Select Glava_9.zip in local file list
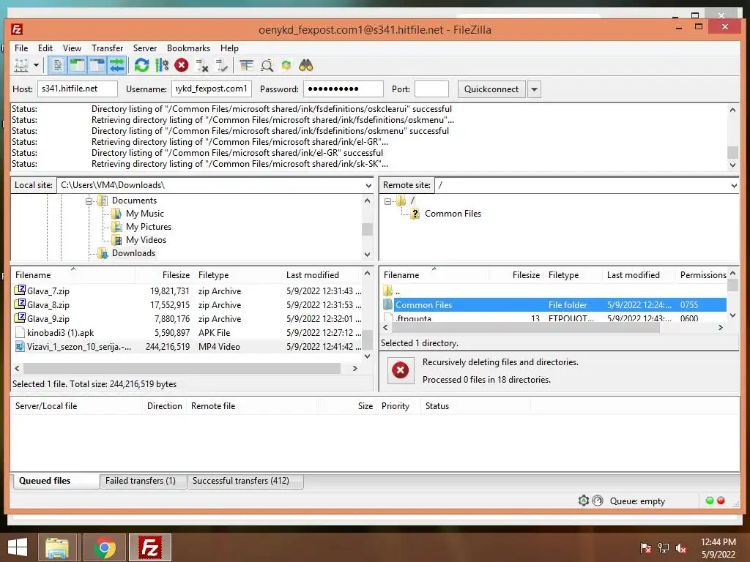This screenshot has height=562, width=750. pos(187,319)
